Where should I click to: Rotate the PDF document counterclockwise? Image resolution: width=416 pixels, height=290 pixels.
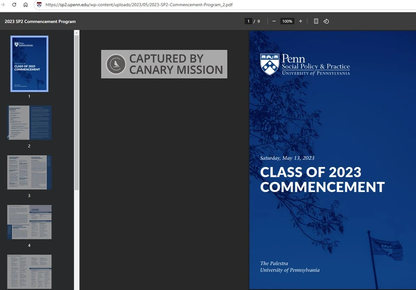(x=326, y=21)
